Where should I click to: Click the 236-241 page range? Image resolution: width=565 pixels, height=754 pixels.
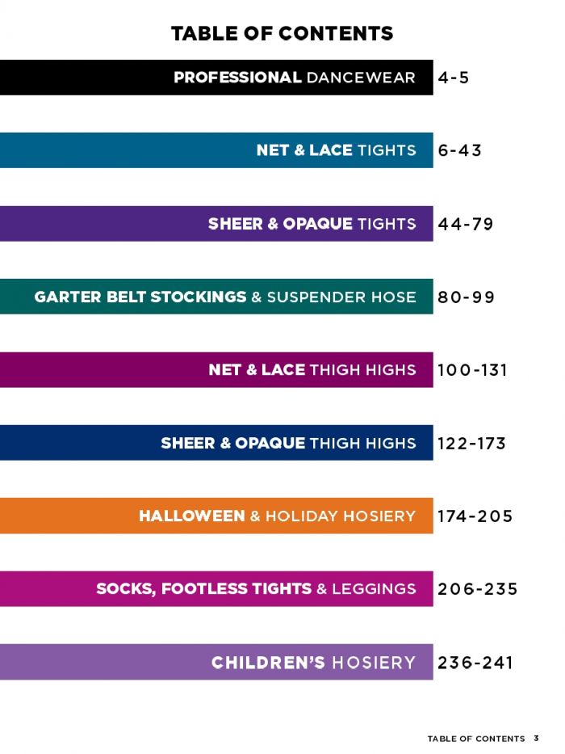[475, 663]
